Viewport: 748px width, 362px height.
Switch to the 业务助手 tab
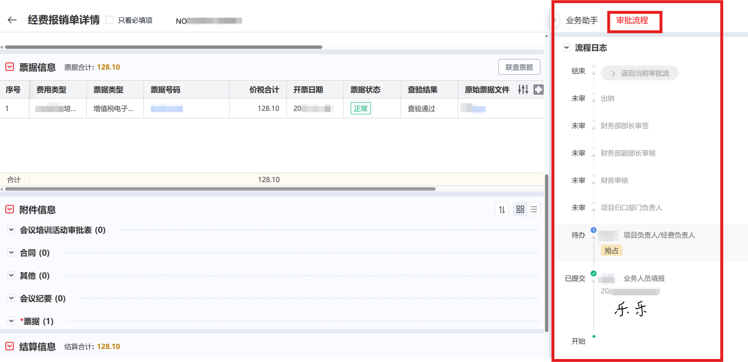pyautogui.click(x=582, y=21)
